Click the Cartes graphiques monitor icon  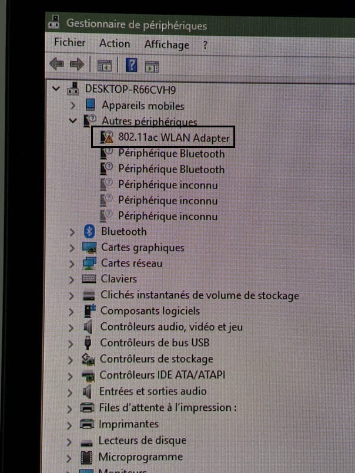(89, 248)
